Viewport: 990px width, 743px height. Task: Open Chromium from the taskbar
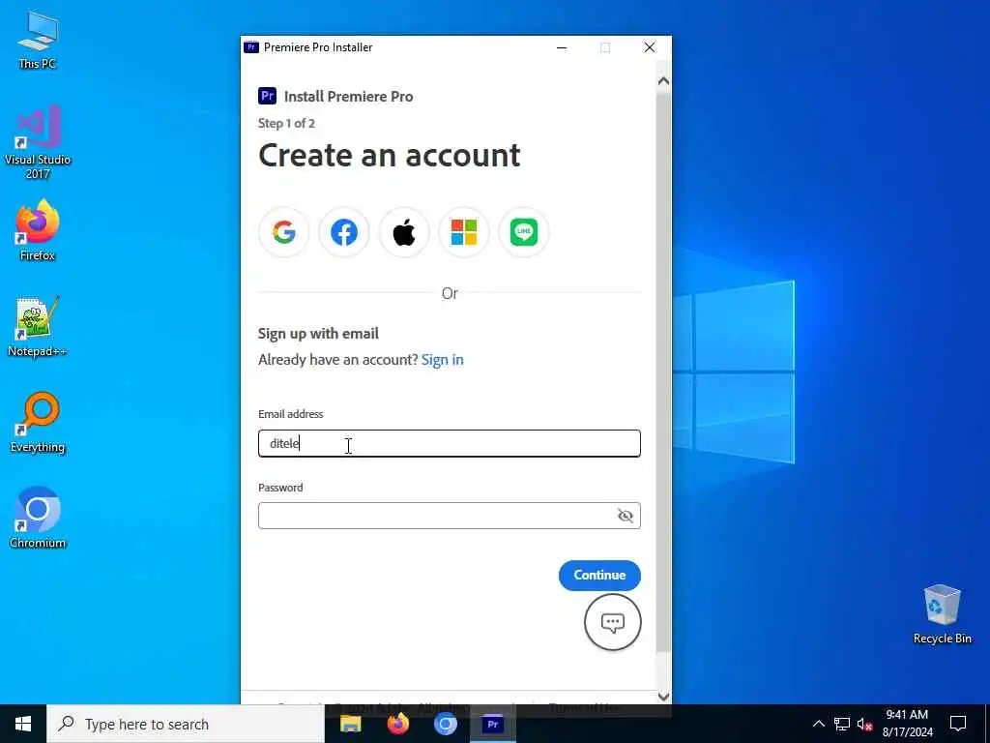[x=445, y=724]
